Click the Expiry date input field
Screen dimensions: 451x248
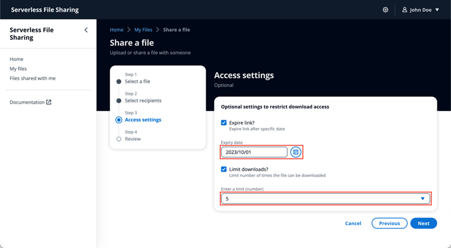tap(254, 152)
